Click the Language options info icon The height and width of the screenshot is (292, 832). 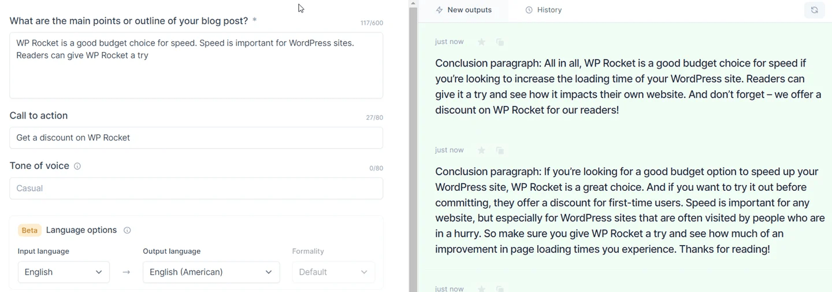click(127, 230)
